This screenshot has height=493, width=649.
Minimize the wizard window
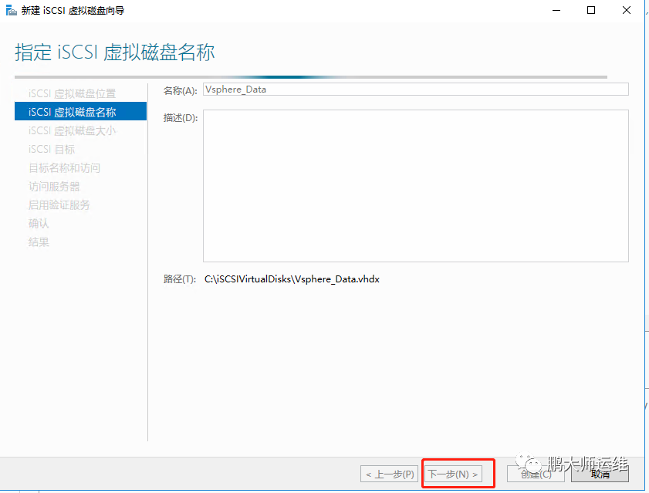556,10
